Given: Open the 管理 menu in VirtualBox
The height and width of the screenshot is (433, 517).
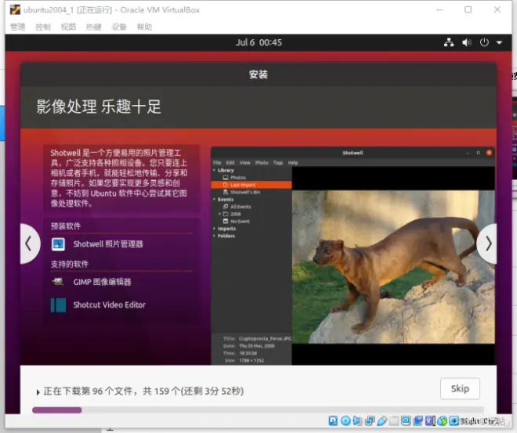Looking at the screenshot, I should (18, 27).
